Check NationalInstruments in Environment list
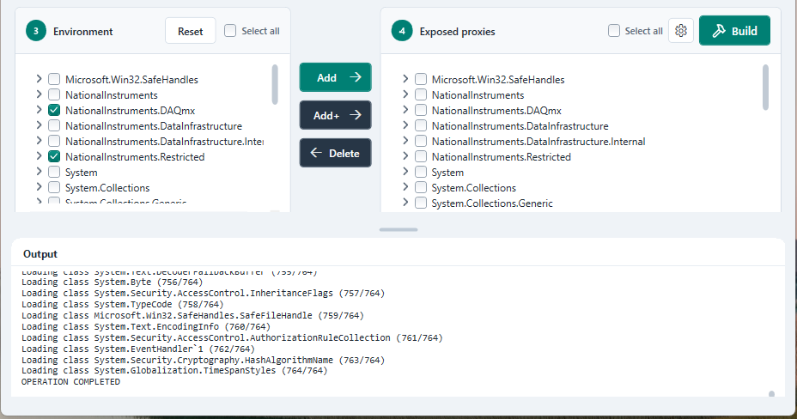 54,94
